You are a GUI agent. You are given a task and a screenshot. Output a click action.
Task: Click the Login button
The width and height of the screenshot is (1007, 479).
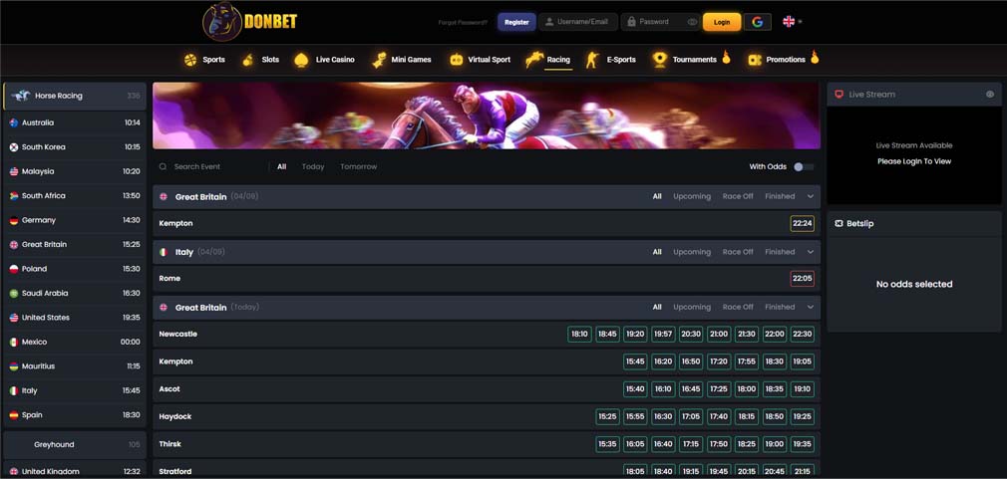722,22
